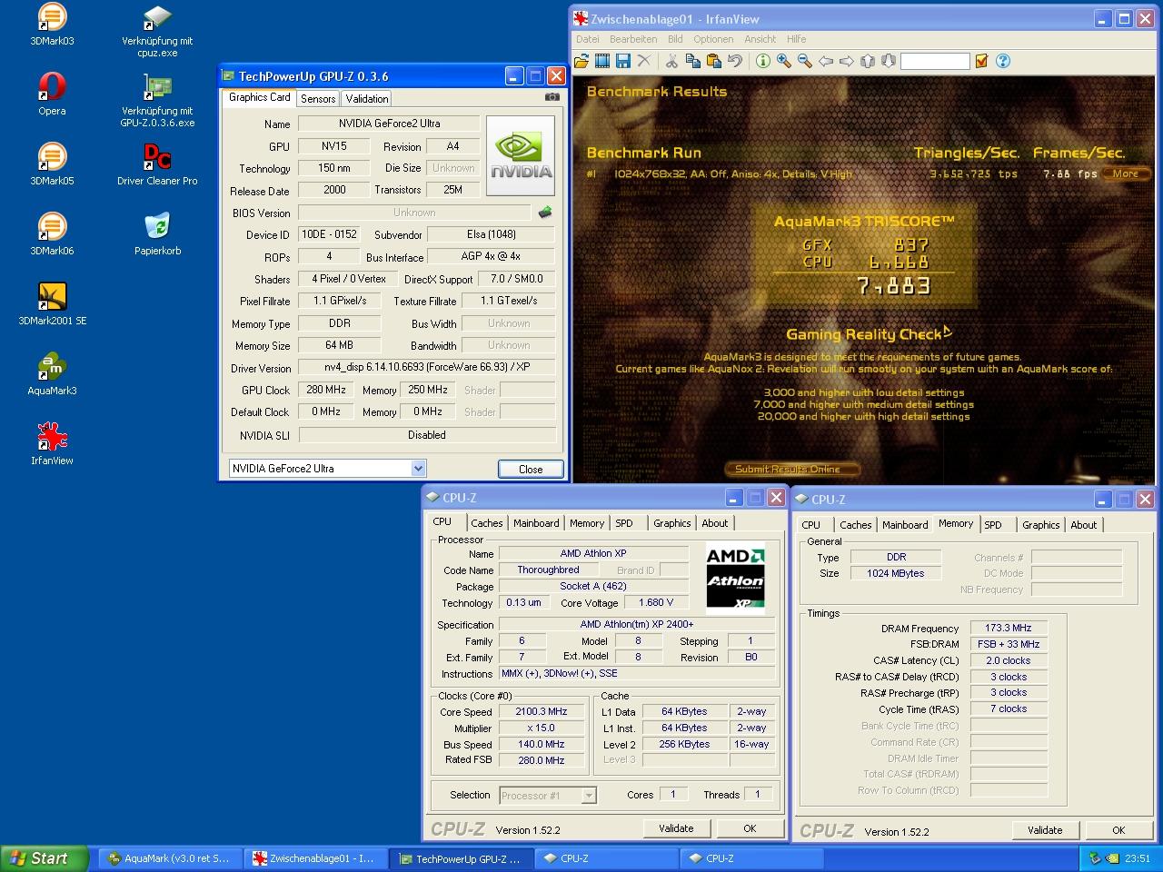Click the GPU-Z screenshot camera icon
Image resolution: width=1163 pixels, height=872 pixels.
pos(552,97)
